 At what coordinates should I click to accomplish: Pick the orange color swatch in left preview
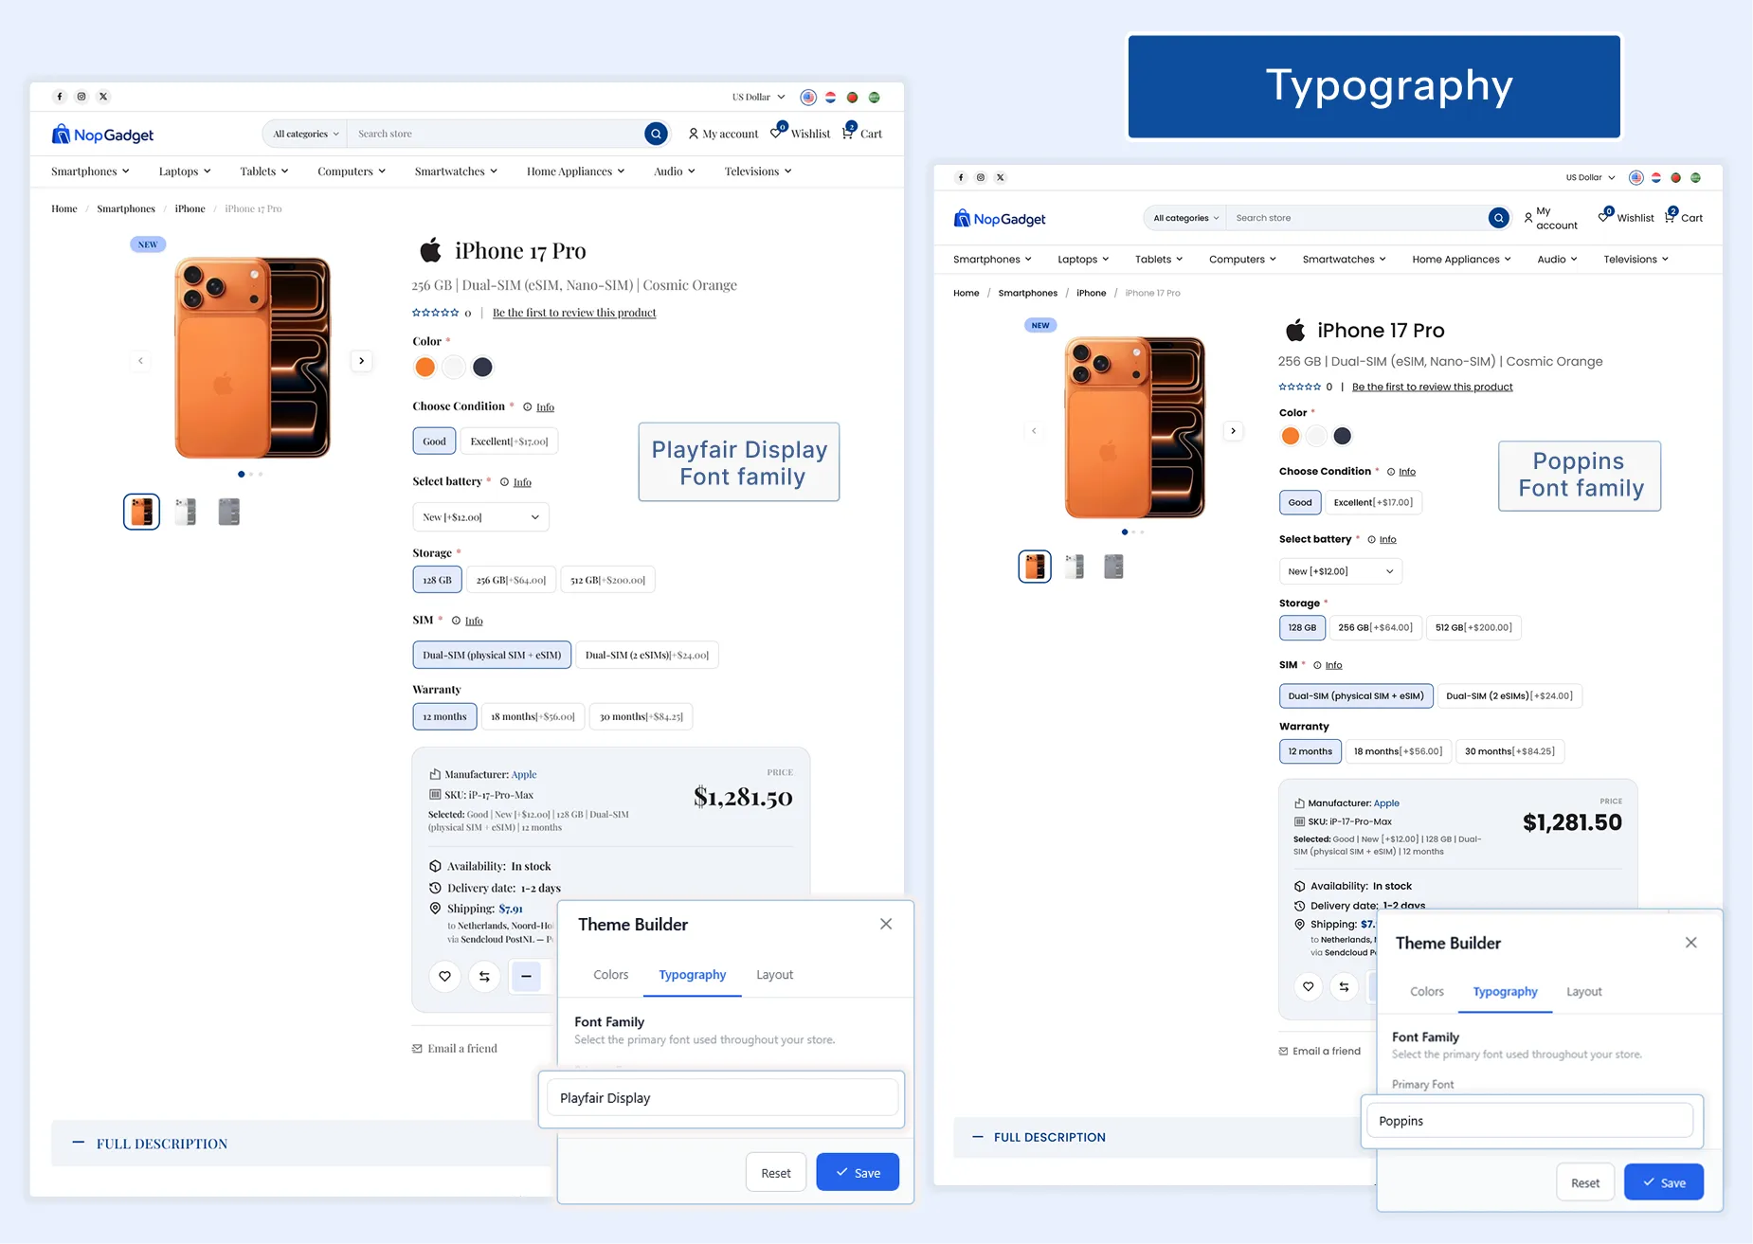pos(425,367)
